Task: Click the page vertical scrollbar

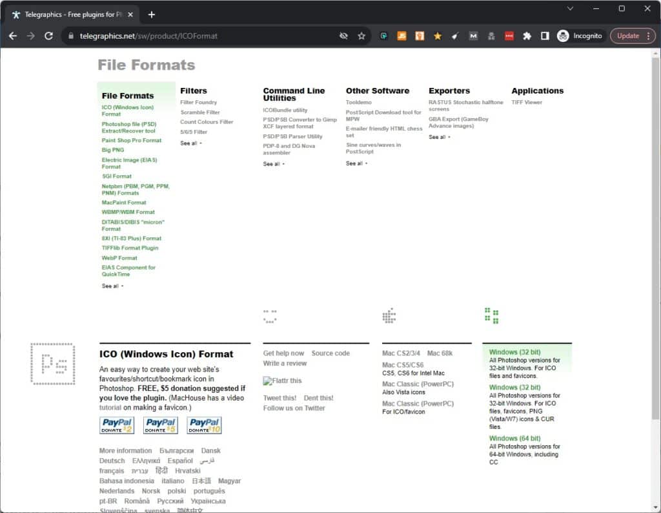Action: click(x=656, y=238)
